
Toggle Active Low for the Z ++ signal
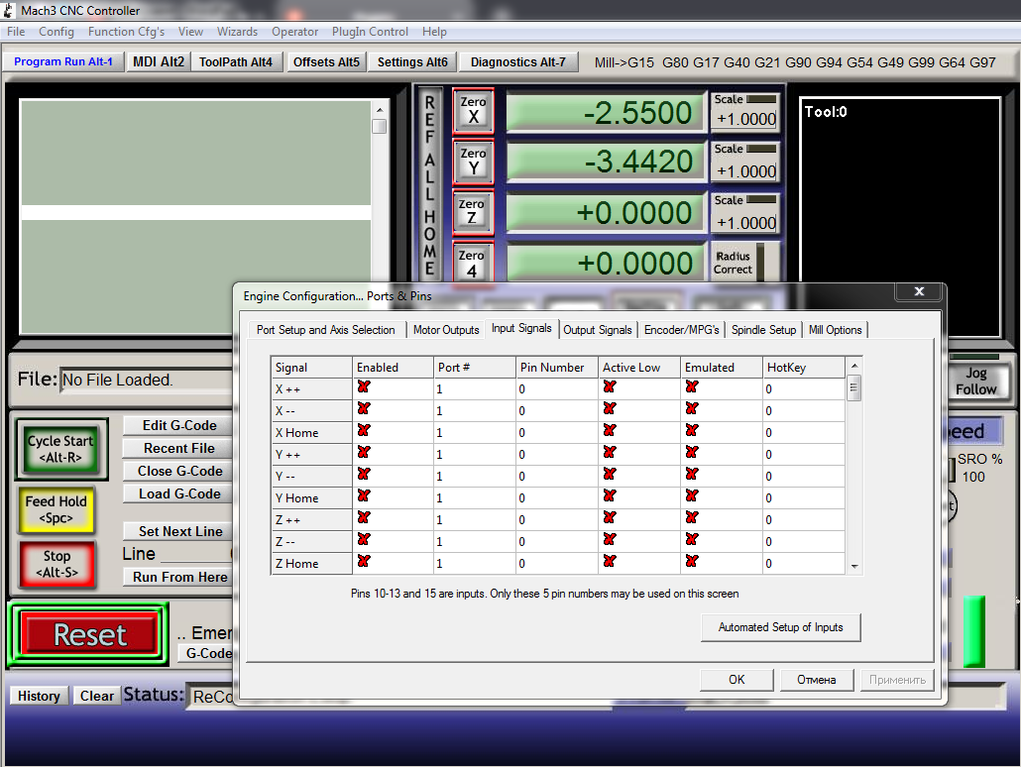[610, 517]
